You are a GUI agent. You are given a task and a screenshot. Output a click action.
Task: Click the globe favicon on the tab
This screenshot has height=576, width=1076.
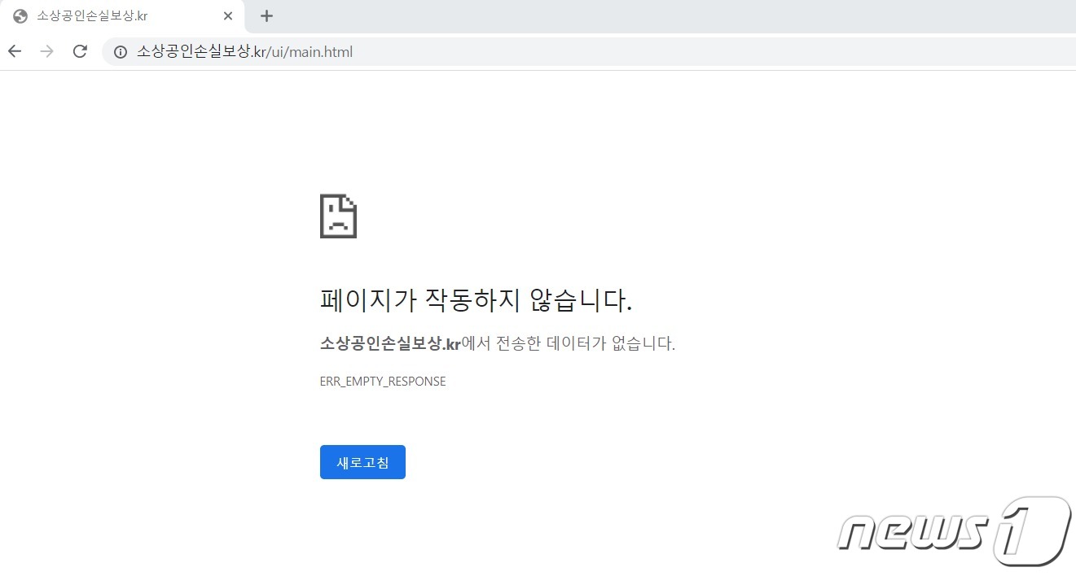pyautogui.click(x=20, y=16)
